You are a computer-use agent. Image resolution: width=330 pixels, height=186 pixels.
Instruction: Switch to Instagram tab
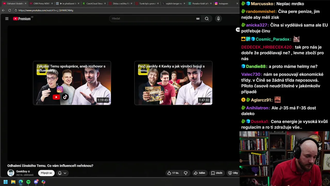point(226,4)
